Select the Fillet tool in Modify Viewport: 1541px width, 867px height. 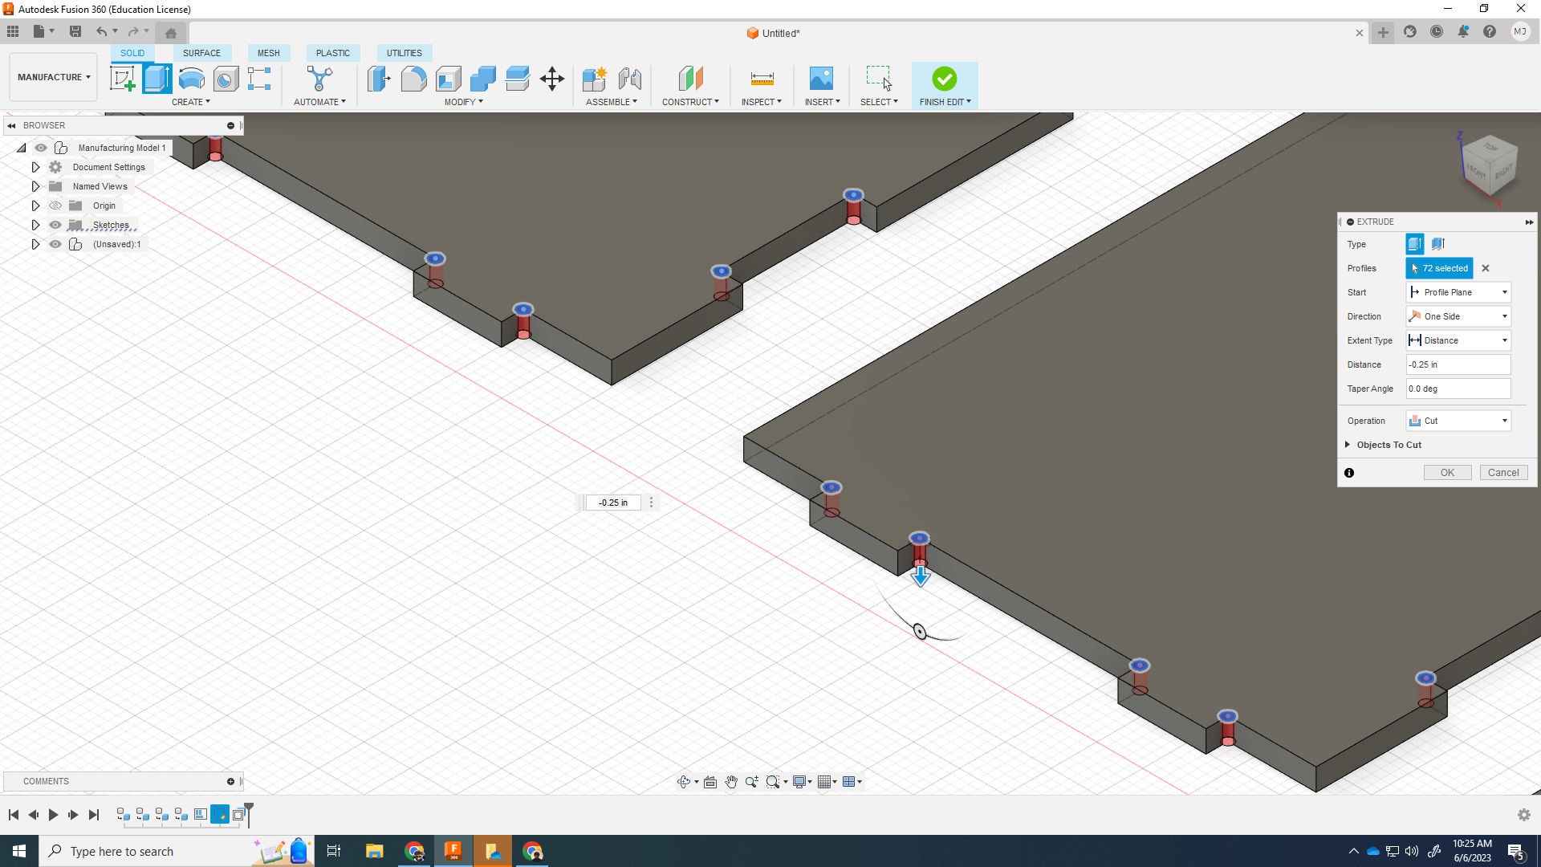pyautogui.click(x=413, y=79)
